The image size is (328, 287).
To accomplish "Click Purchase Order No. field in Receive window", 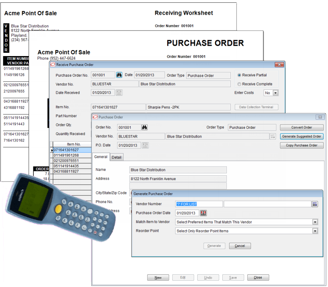I will pyautogui.click(x=103, y=75).
